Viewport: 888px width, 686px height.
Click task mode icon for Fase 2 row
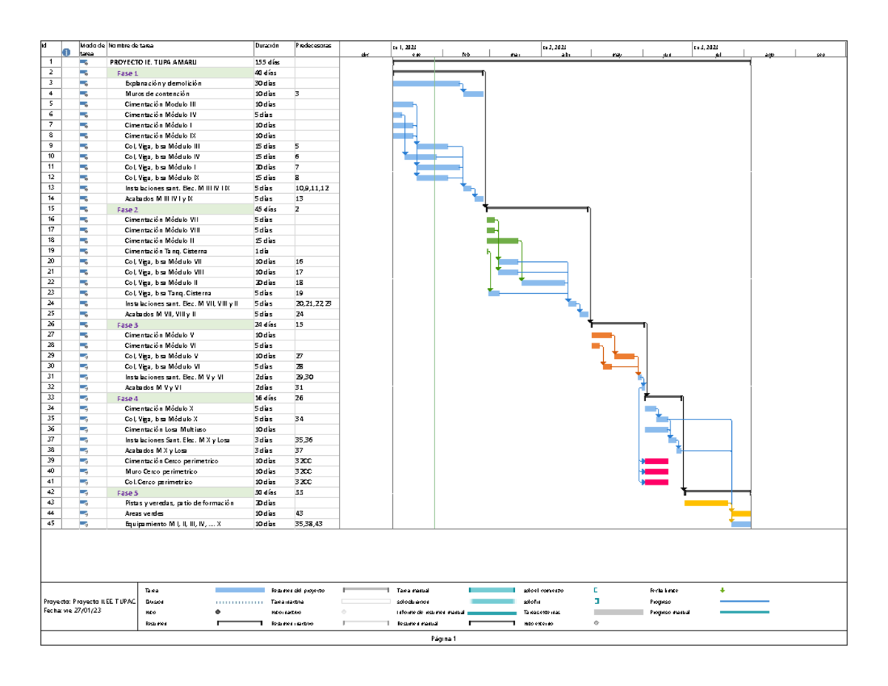[x=84, y=209]
